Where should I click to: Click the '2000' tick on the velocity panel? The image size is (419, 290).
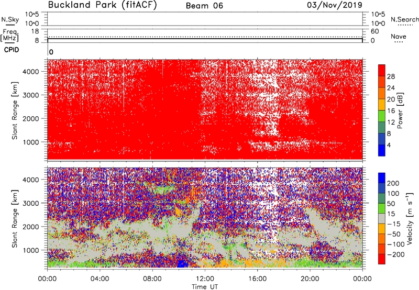(x=31, y=227)
